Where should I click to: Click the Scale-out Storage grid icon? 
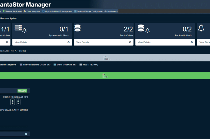point(75,11)
